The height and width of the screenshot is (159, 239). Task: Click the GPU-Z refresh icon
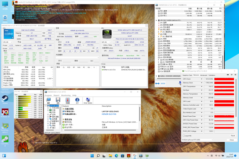click(232, 75)
